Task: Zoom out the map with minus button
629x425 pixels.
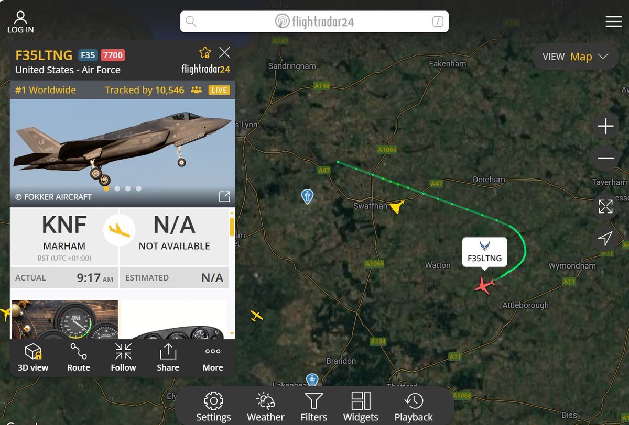Action: (x=605, y=158)
